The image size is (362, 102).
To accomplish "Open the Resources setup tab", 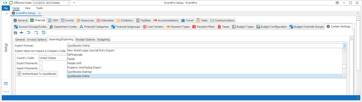I will [85, 20].
